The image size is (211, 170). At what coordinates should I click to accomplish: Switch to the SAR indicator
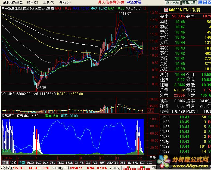[x=135, y=163]
